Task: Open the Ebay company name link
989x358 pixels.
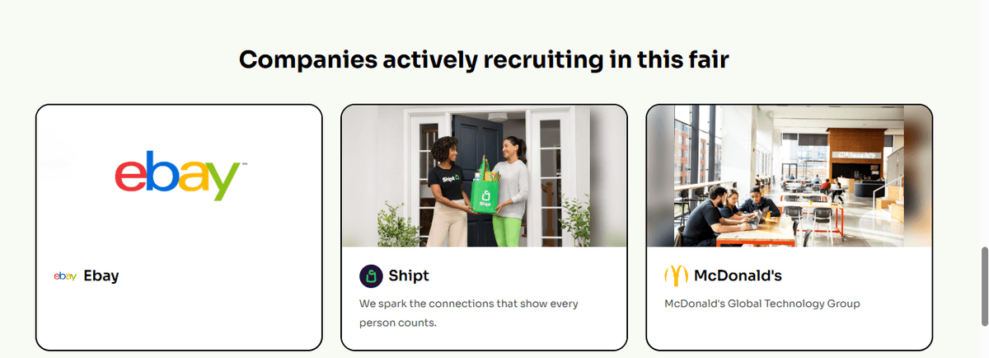Action: click(101, 276)
